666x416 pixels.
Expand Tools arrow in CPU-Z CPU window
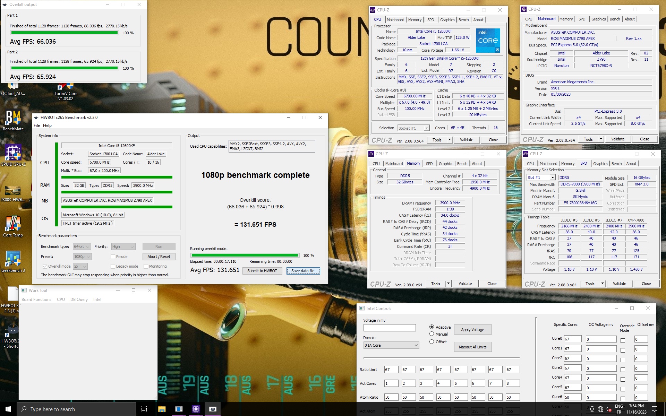pos(450,140)
